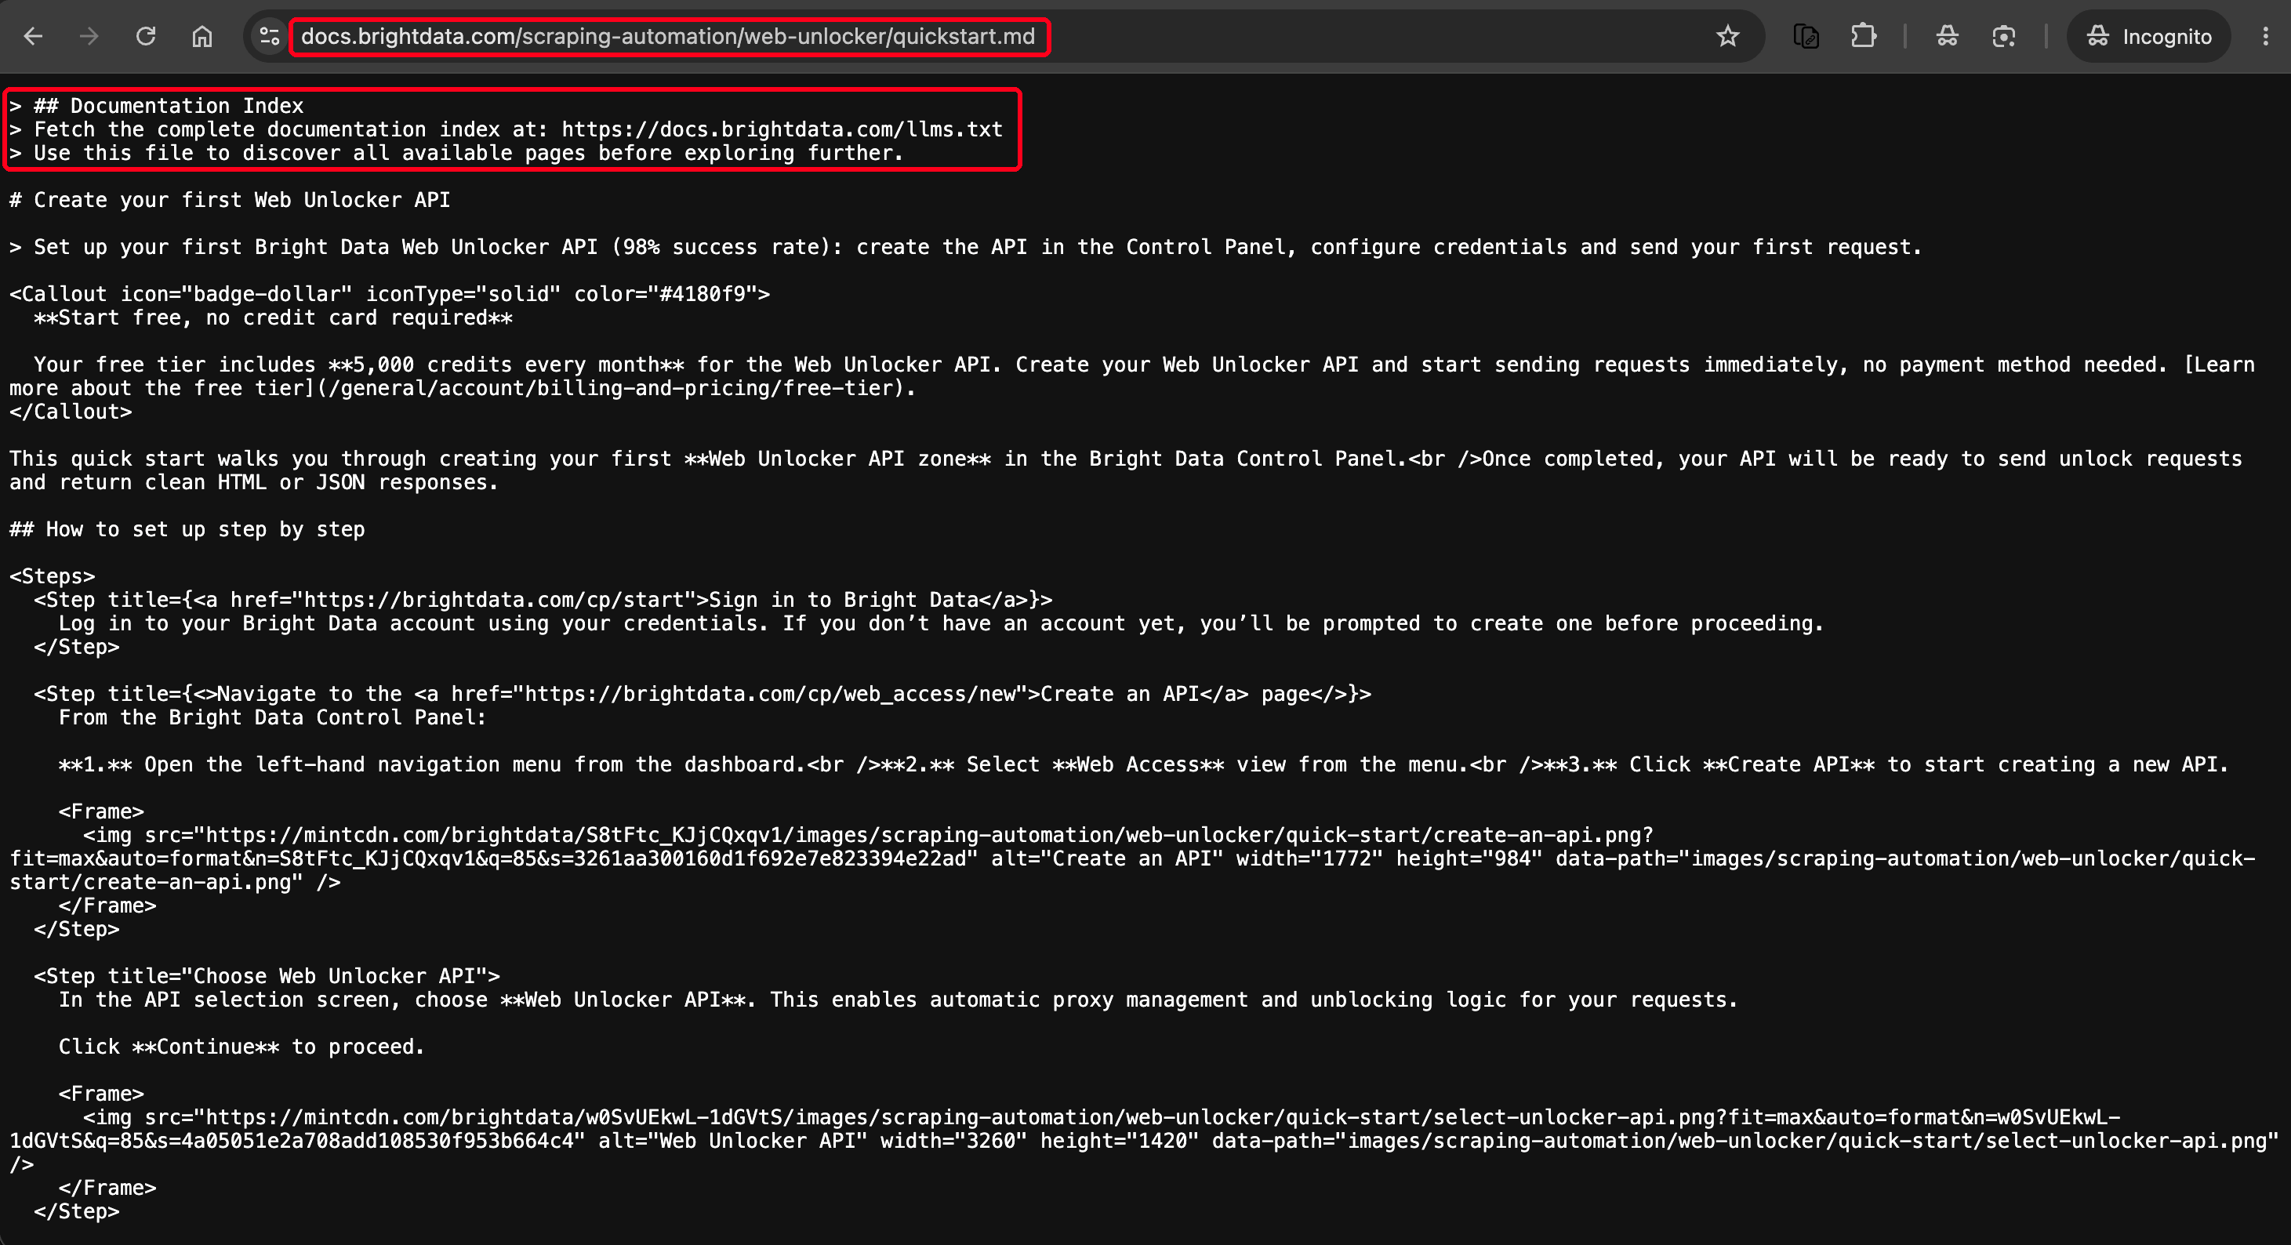Click 'https://brightdata.com/cp/start' href text
The width and height of the screenshot is (2291, 1245).
coord(494,601)
